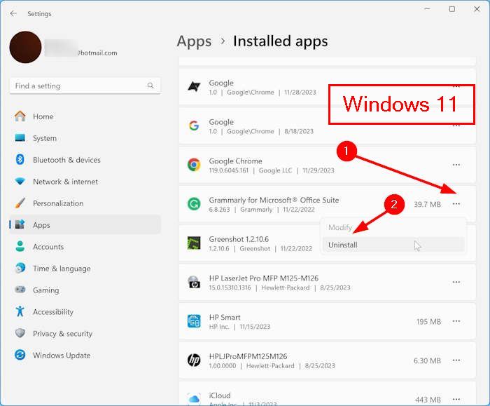The width and height of the screenshot is (490, 406).
Task: Click the Personalization paintbrush icon
Action: (x=20, y=203)
